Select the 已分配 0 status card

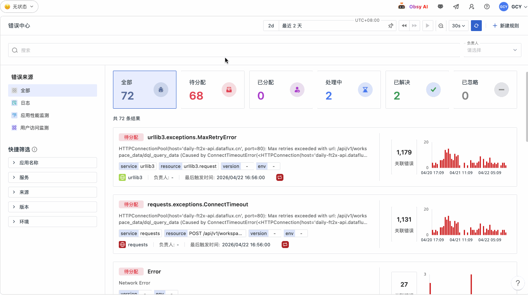click(281, 90)
